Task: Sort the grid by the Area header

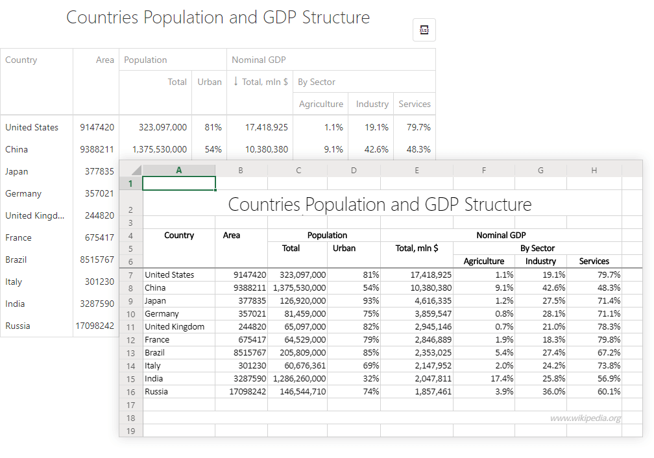Action: coord(105,59)
